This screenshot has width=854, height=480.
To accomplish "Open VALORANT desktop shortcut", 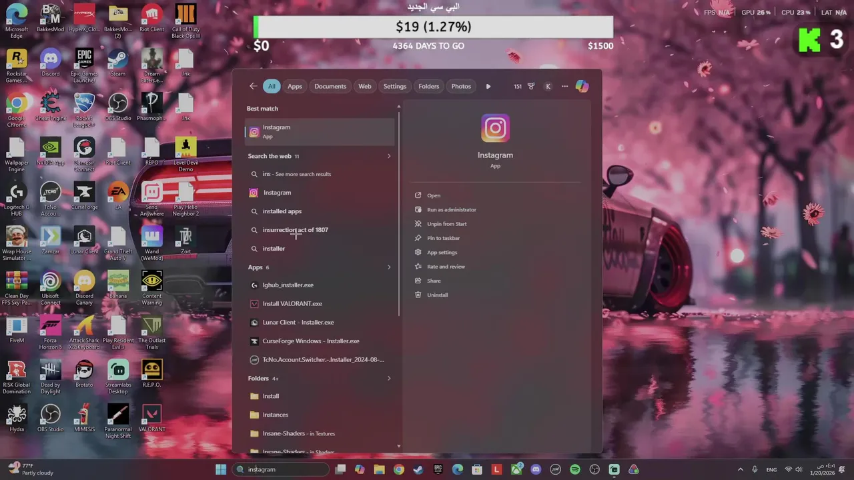I will pyautogui.click(x=151, y=419).
